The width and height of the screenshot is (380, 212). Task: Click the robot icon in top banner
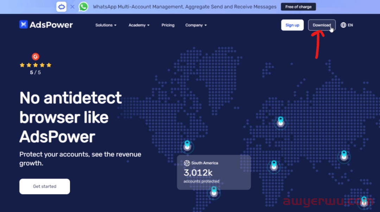[x=62, y=7]
